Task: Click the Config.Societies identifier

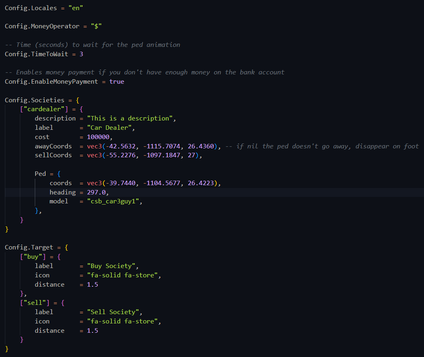Action: (x=35, y=100)
